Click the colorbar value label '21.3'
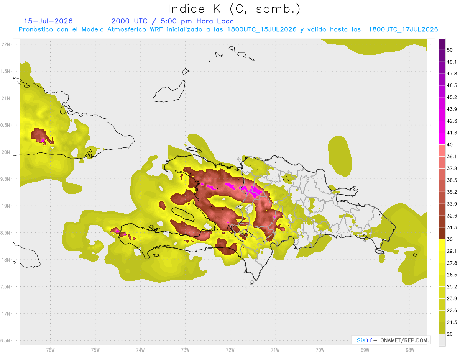 point(452,322)
